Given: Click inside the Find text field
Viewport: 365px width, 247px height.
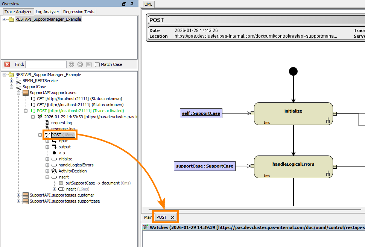Looking at the screenshot, I should 46,64.
